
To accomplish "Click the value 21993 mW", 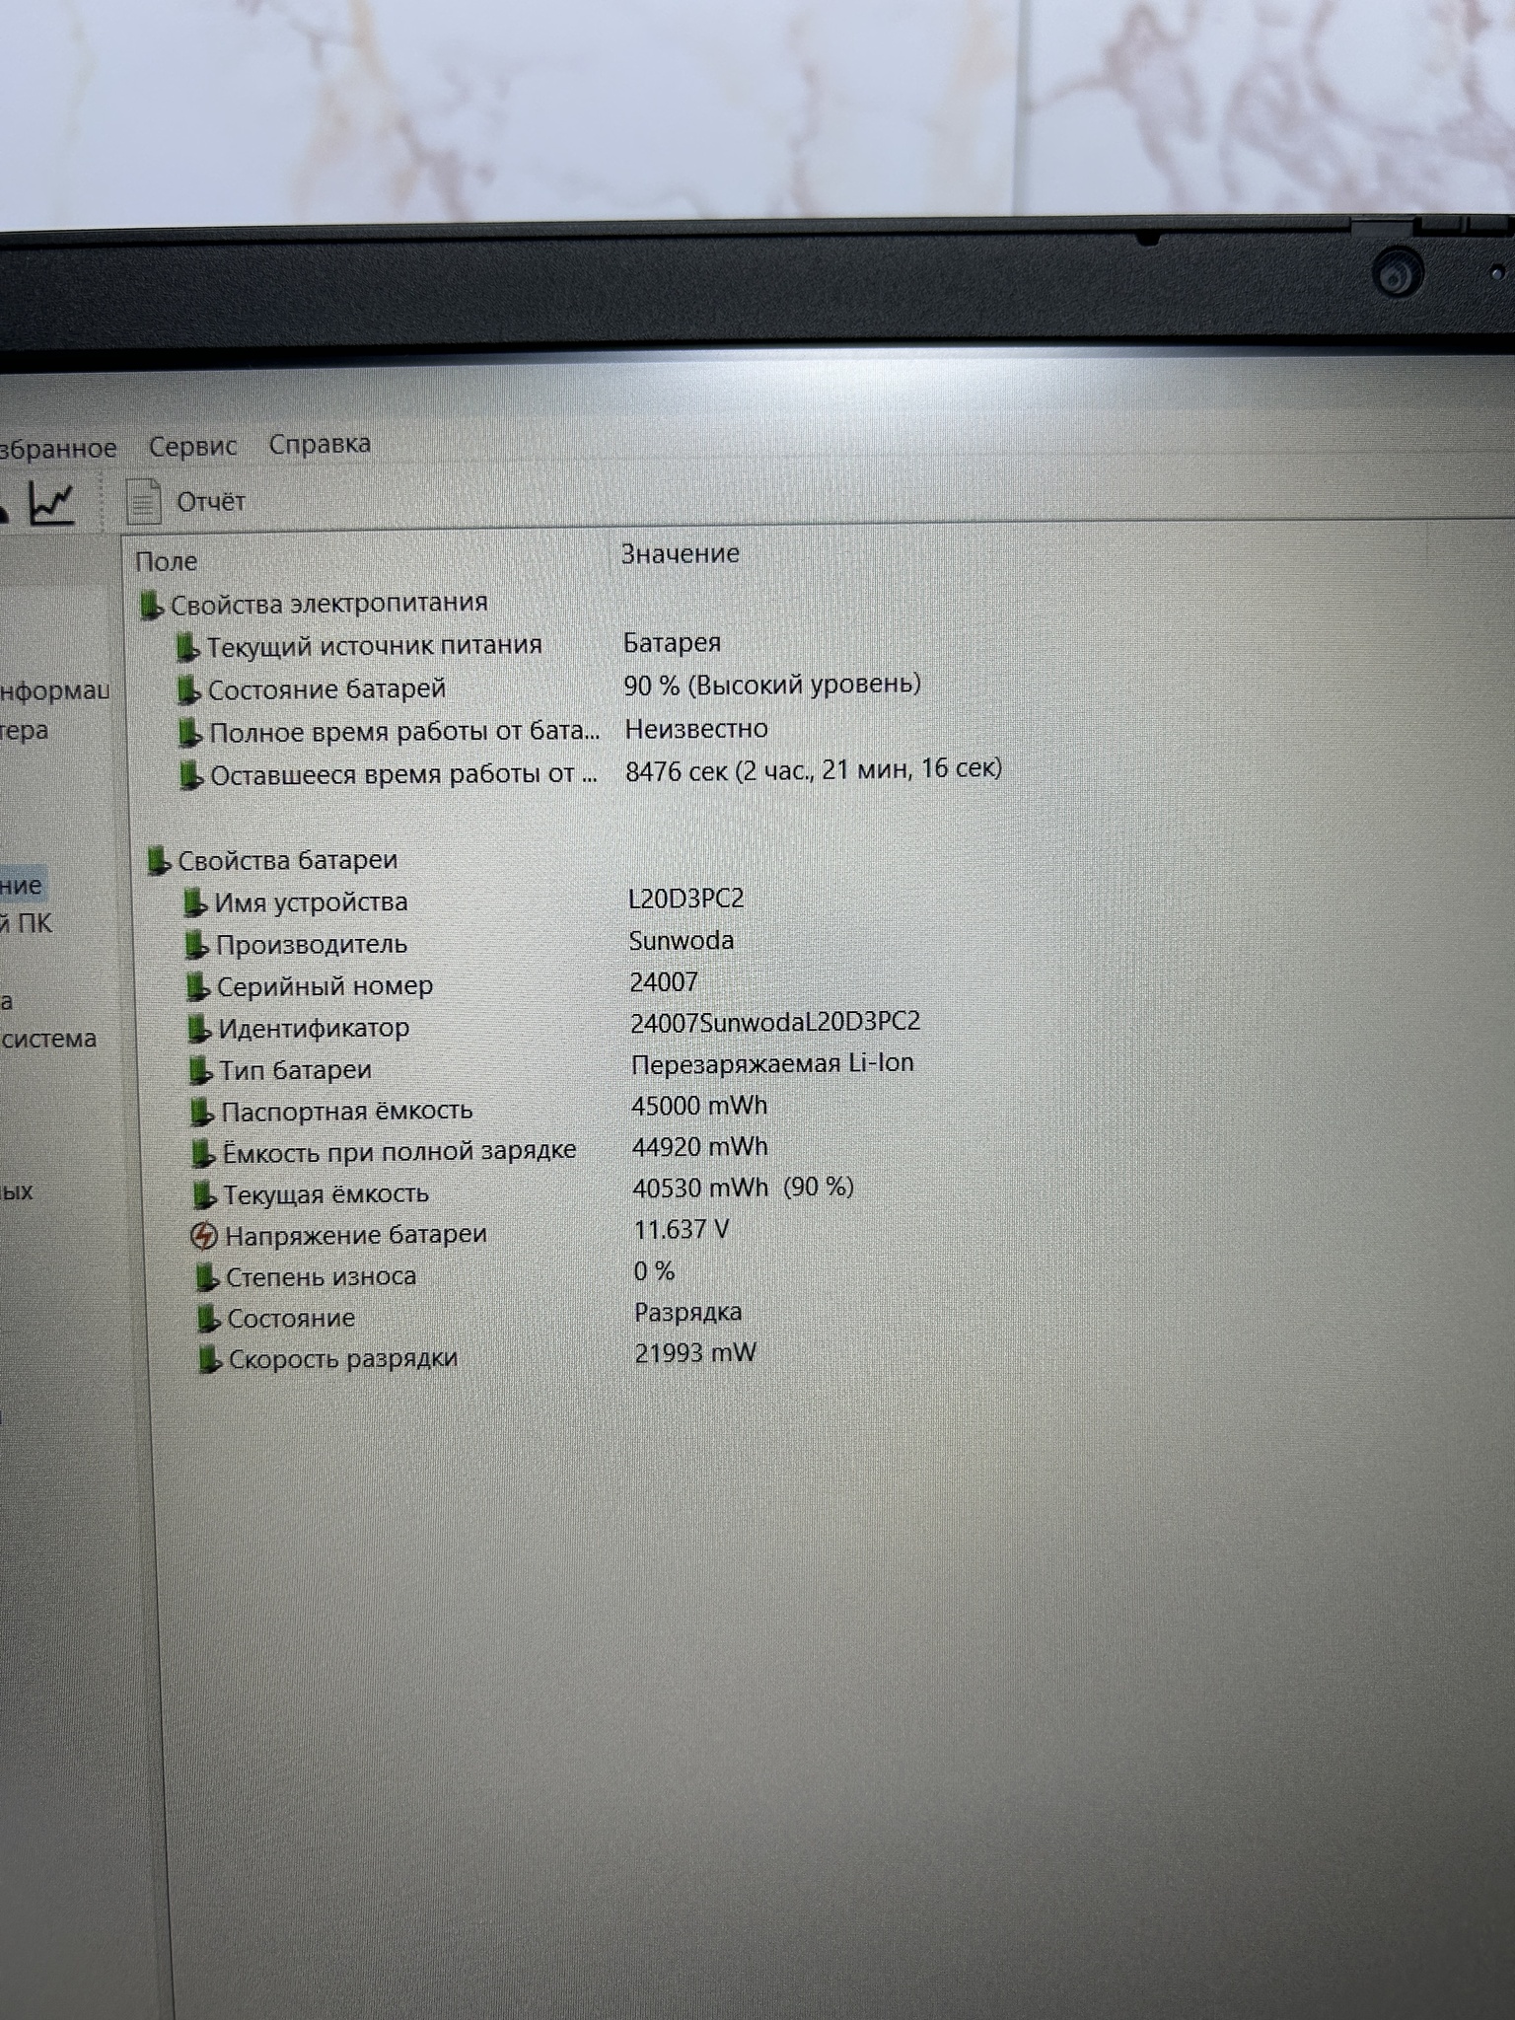I will pos(695,1353).
